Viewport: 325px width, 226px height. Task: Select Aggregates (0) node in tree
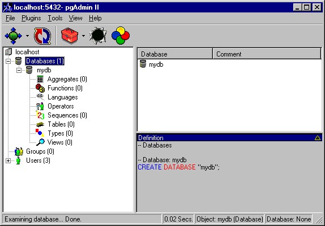[67, 79]
